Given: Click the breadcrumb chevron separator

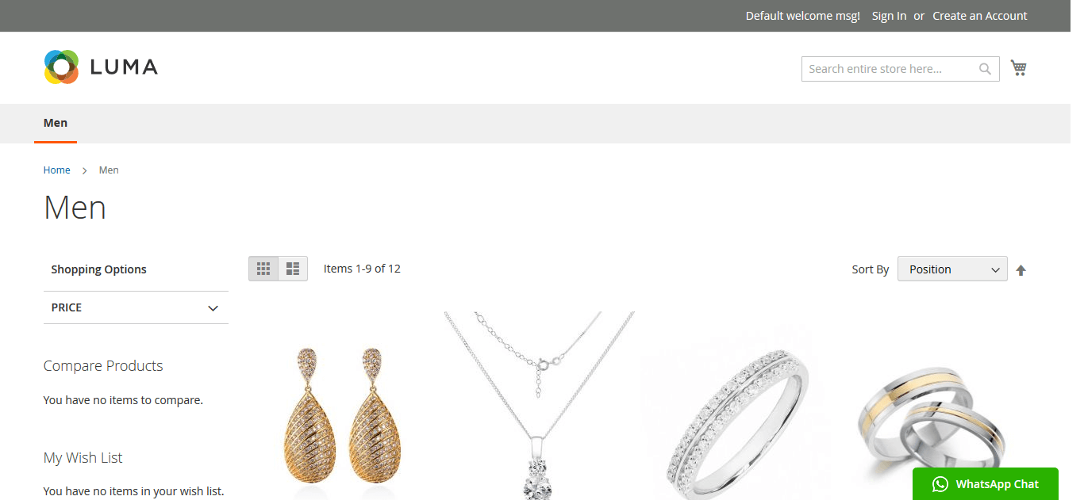Looking at the screenshot, I should (x=85, y=170).
